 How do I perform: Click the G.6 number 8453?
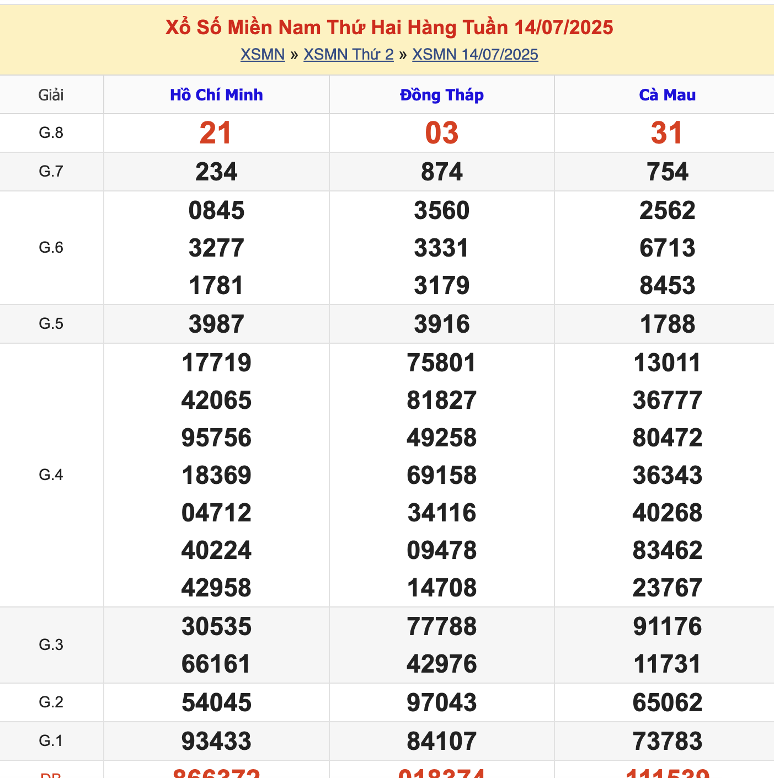click(668, 285)
